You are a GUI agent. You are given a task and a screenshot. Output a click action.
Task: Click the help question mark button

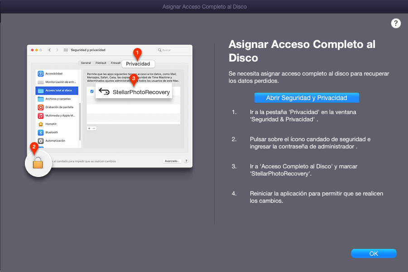(x=396, y=24)
